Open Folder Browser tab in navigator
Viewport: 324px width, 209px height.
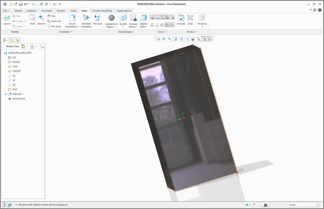(x=11, y=41)
